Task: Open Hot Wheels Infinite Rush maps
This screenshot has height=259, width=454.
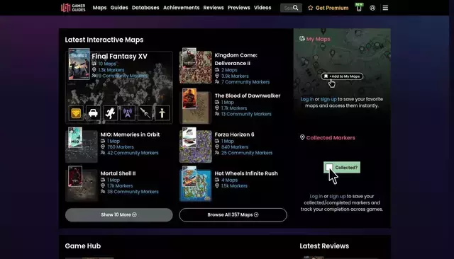Action: pos(246,173)
